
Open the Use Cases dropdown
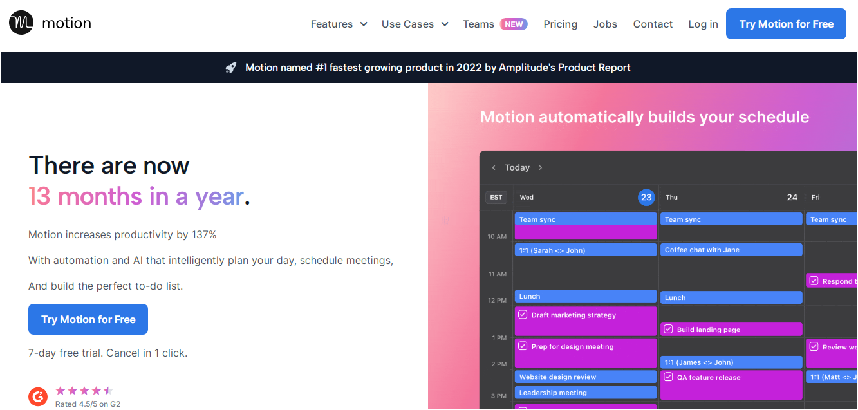click(415, 24)
